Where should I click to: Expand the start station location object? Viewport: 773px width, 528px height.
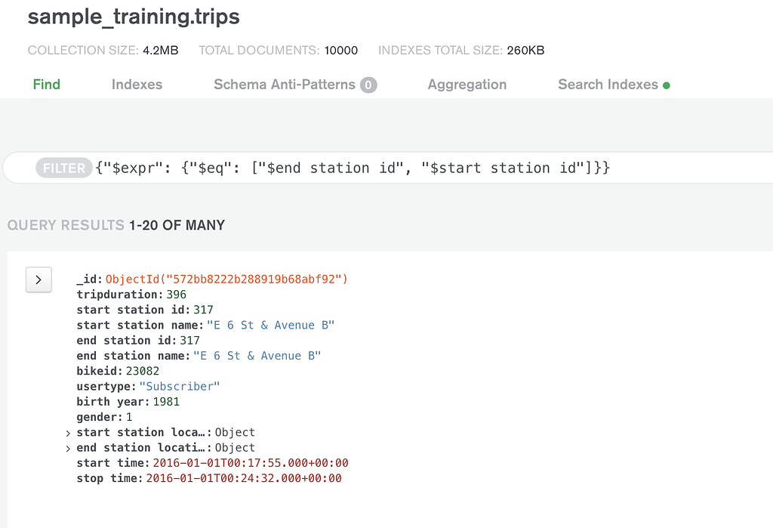[x=68, y=432]
